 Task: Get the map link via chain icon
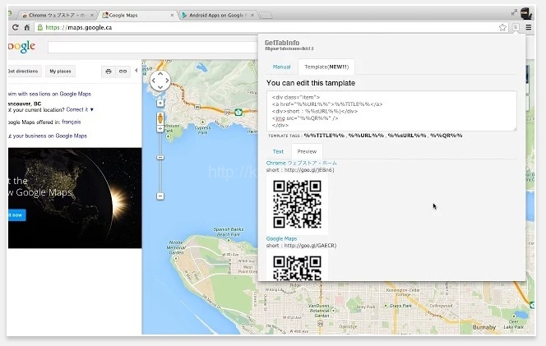click(x=123, y=72)
